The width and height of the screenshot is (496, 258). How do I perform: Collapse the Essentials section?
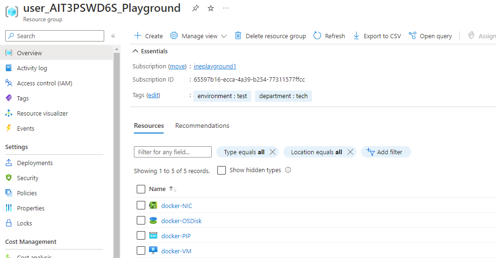point(136,51)
